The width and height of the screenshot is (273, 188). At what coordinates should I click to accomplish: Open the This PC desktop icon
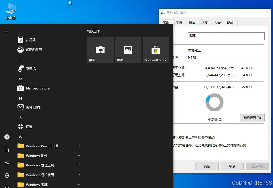[x=11, y=11]
